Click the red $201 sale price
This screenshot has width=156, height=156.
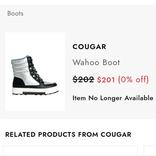[106, 80]
